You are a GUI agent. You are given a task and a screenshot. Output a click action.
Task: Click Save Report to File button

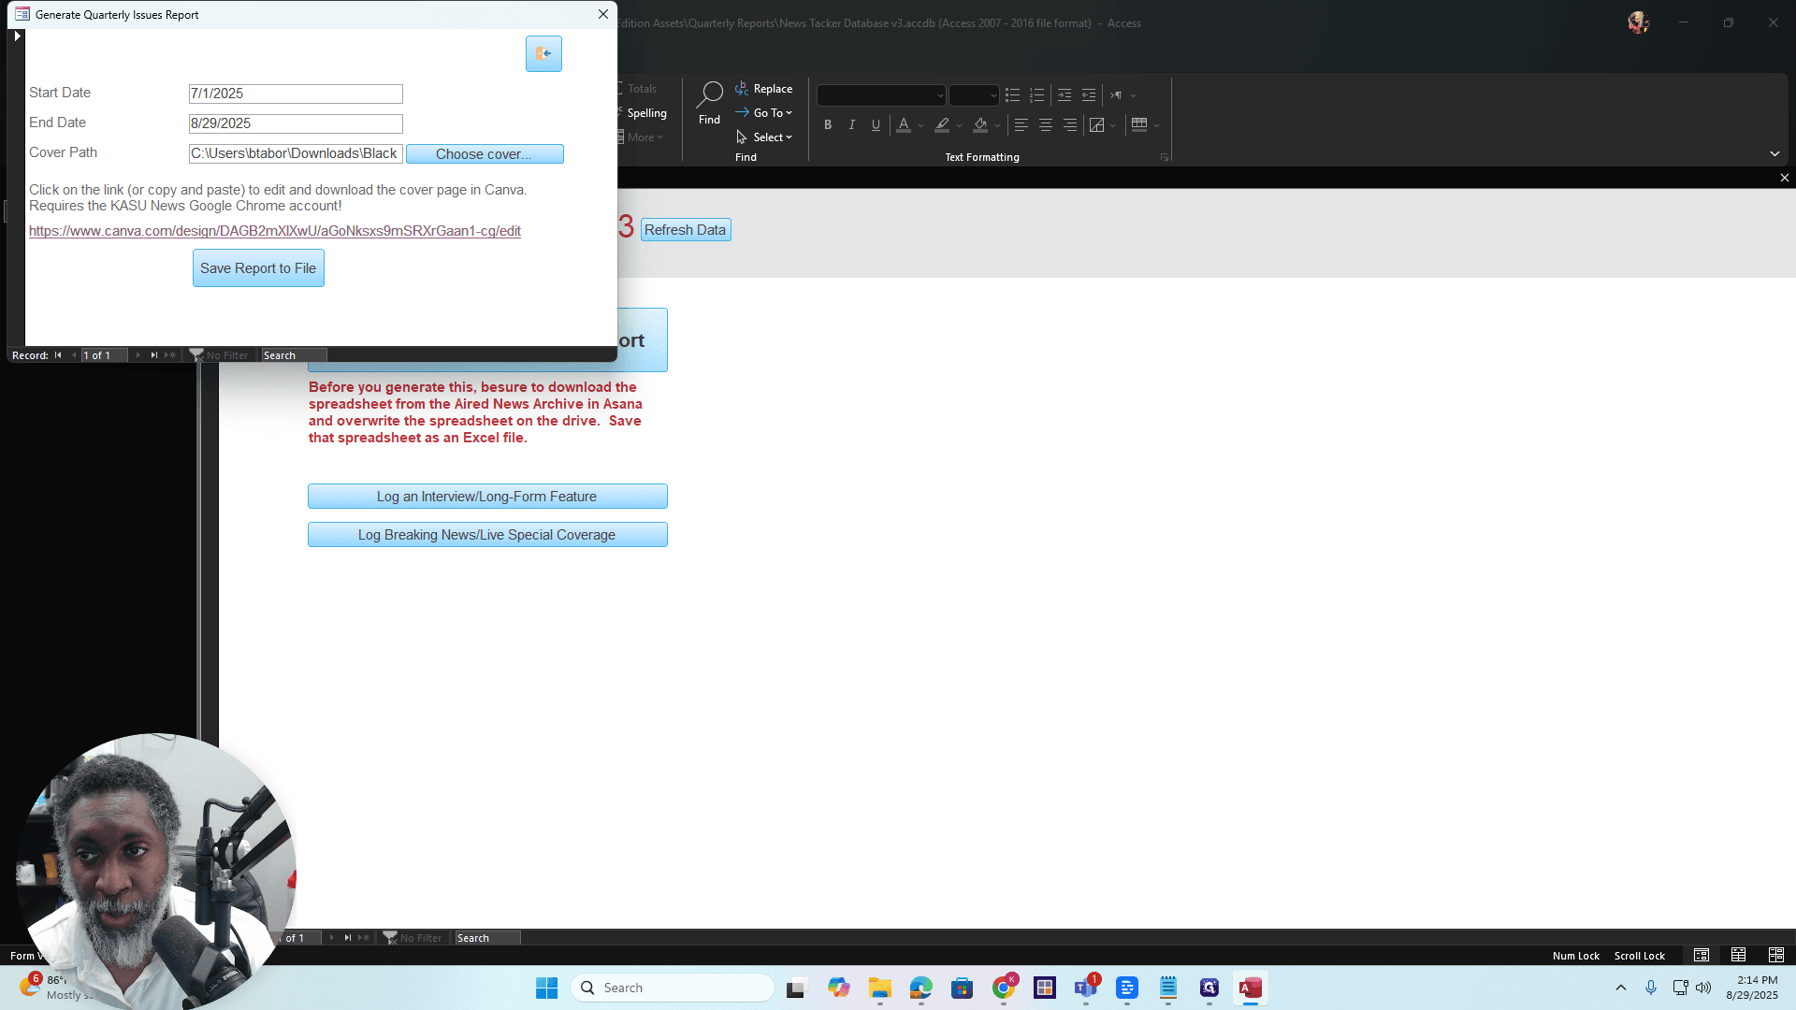coord(258,268)
